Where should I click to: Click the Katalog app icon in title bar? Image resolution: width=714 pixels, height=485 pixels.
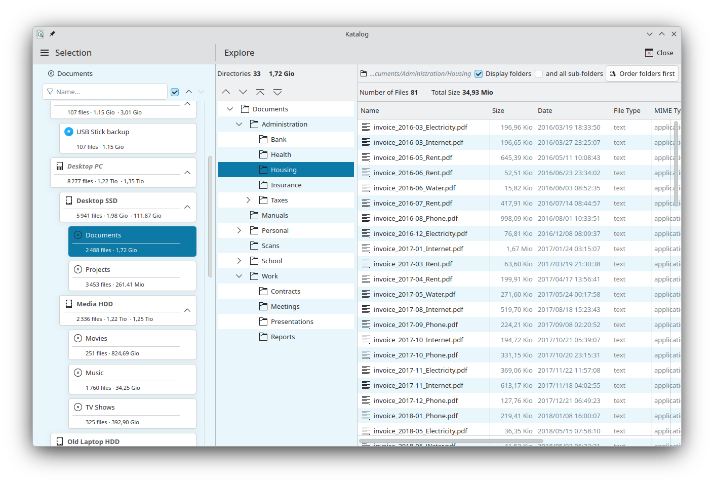pyautogui.click(x=40, y=34)
